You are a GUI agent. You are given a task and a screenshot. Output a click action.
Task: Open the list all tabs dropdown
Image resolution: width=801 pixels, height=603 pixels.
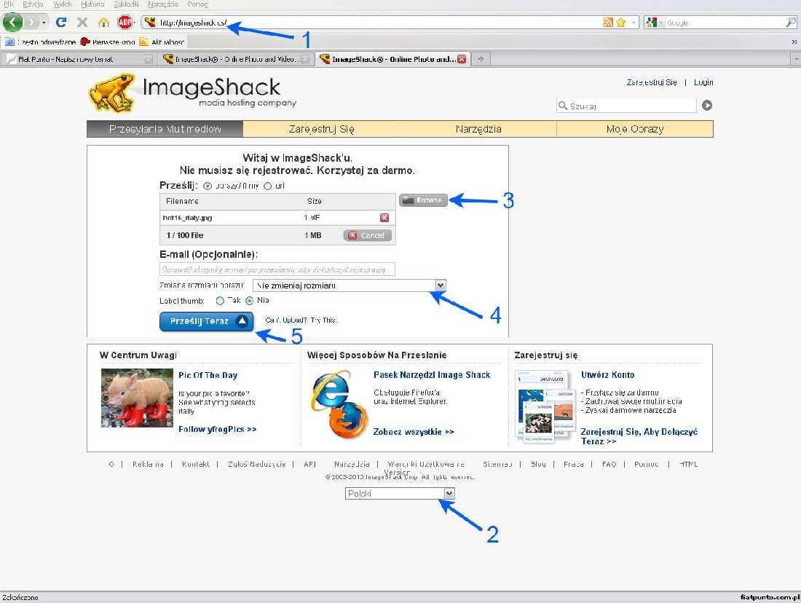click(x=797, y=59)
